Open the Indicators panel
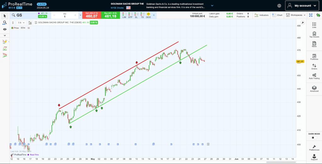Screen dimensions: 322x164 coord(261,15)
